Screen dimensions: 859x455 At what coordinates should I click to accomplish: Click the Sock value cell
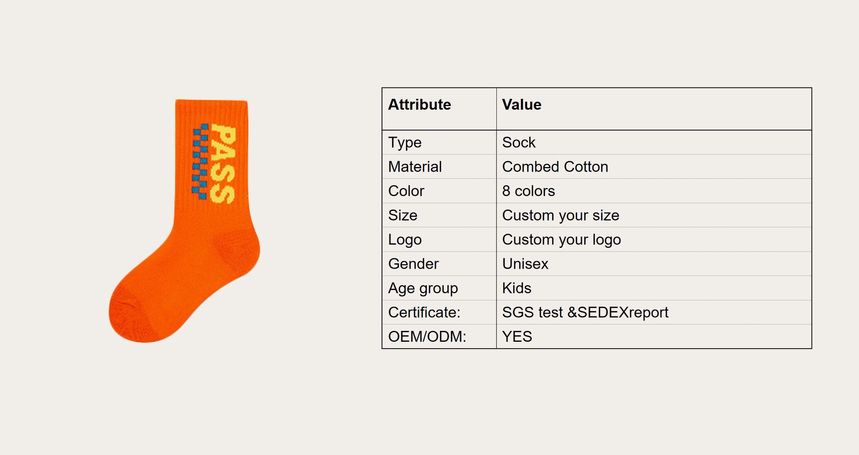[519, 143]
